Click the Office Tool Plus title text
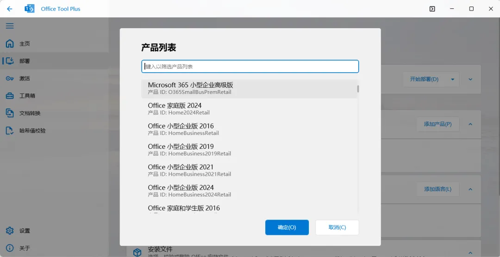 [61, 9]
